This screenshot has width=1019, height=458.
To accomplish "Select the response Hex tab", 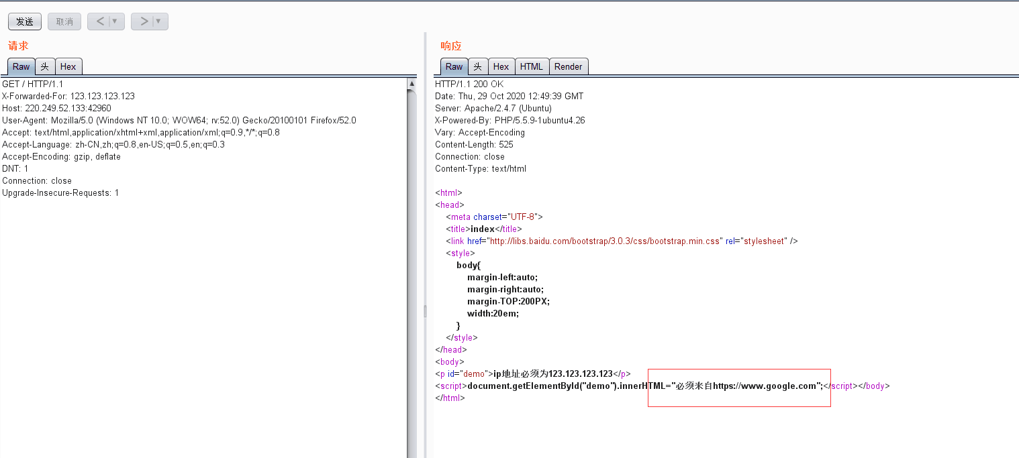I will click(501, 66).
